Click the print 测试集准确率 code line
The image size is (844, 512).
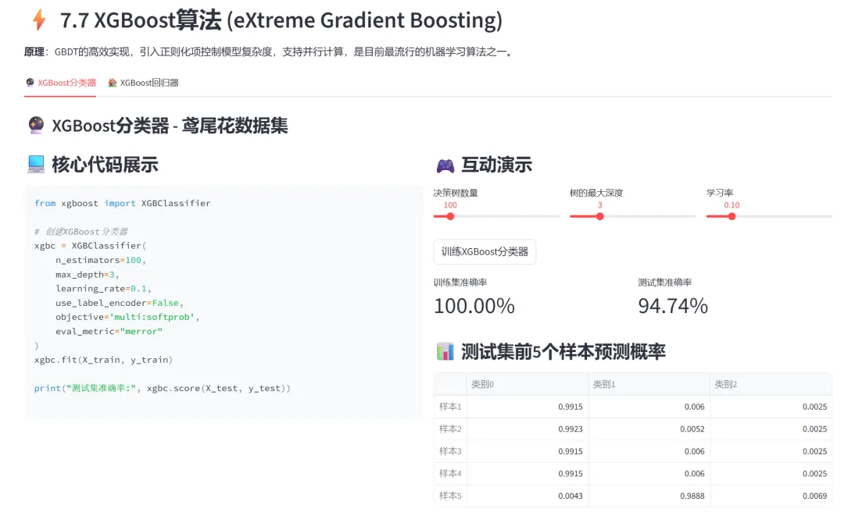(x=162, y=389)
